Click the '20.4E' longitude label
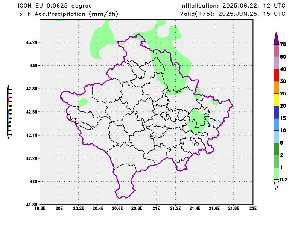Image resolution: width=301 pixels, height=232 pixels. (x=98, y=208)
